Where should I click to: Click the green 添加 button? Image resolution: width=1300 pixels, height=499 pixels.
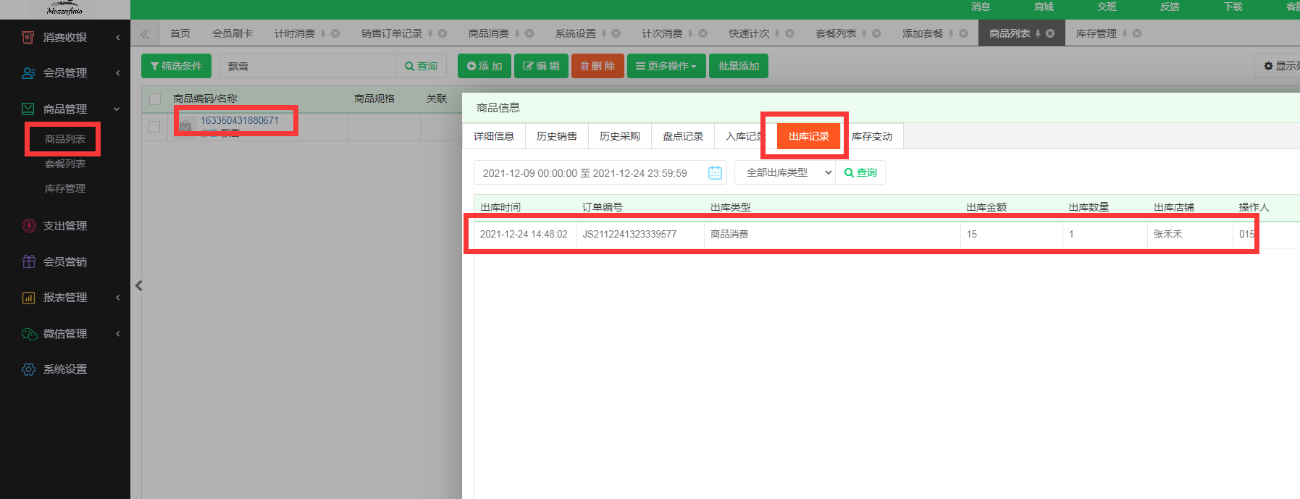484,66
